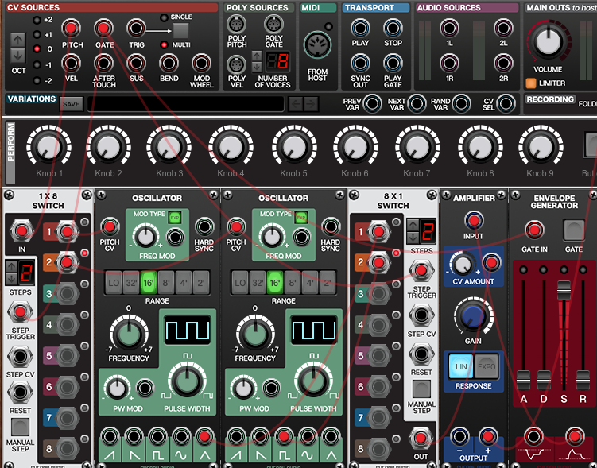Image resolution: width=597 pixels, height=468 pixels.
Task: Click the variation name field
Action: (x=185, y=104)
